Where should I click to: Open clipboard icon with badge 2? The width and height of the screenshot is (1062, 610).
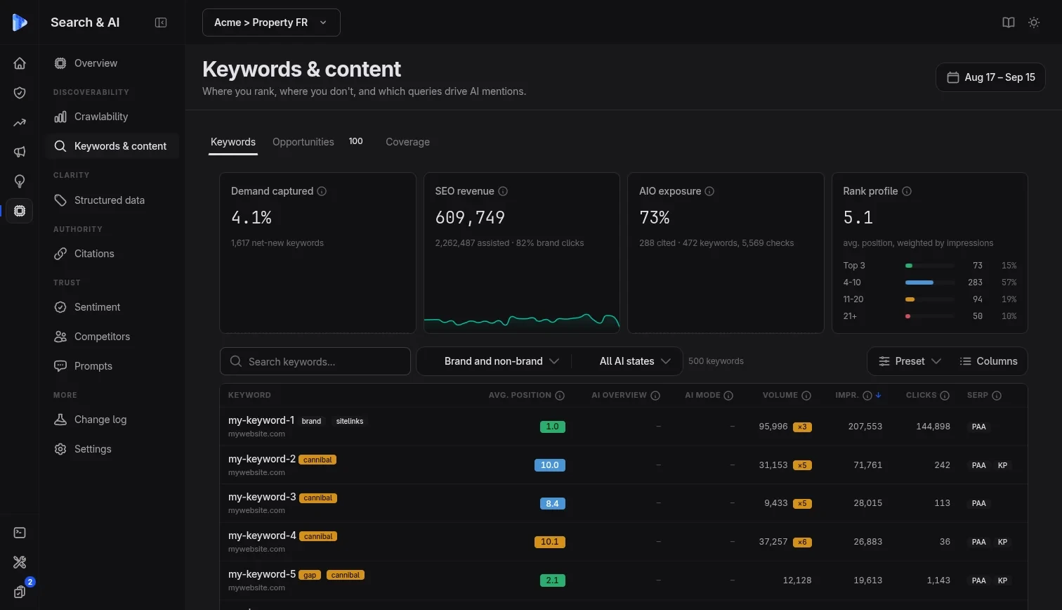[x=20, y=592]
